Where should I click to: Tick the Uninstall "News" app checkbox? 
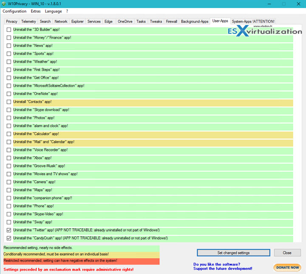coord(9,45)
